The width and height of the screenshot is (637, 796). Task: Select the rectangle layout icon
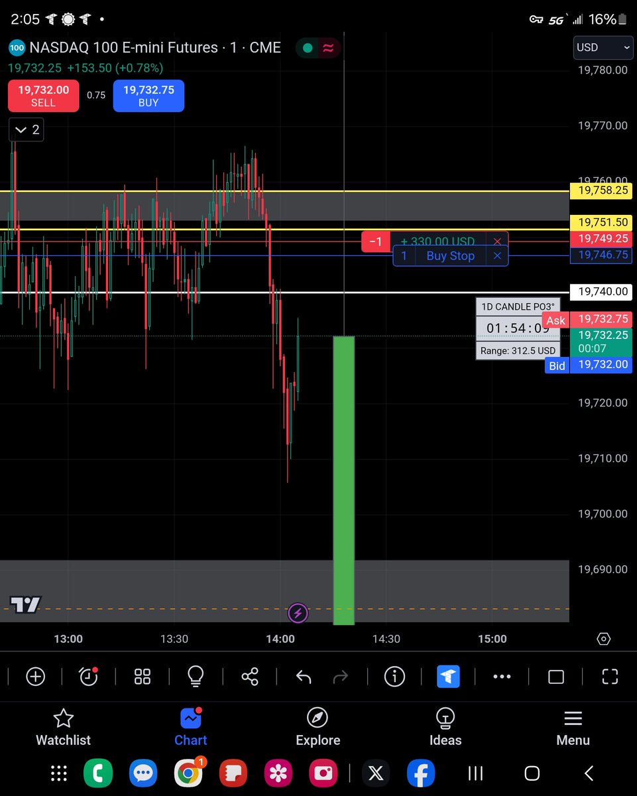click(x=556, y=677)
